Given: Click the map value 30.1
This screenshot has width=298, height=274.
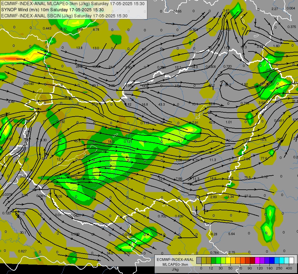Looking at the screenshot, I should (x=23, y=233).
